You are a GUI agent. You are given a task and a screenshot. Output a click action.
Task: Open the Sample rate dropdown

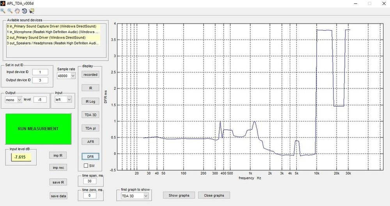pos(66,76)
